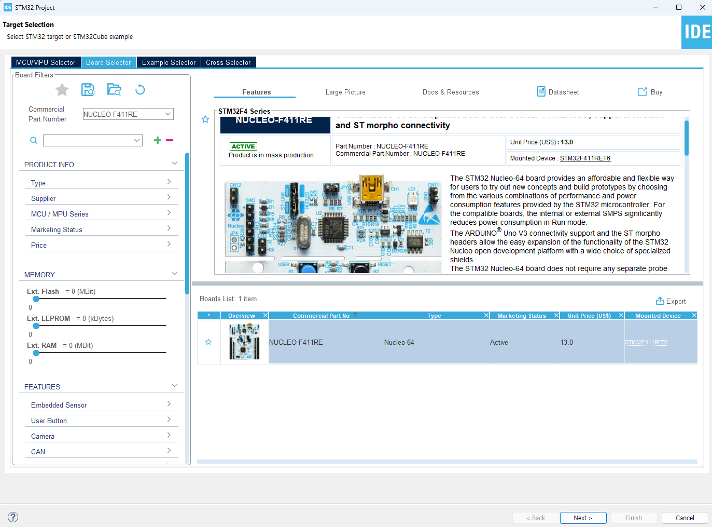Click the green plus add filter icon

[158, 140]
